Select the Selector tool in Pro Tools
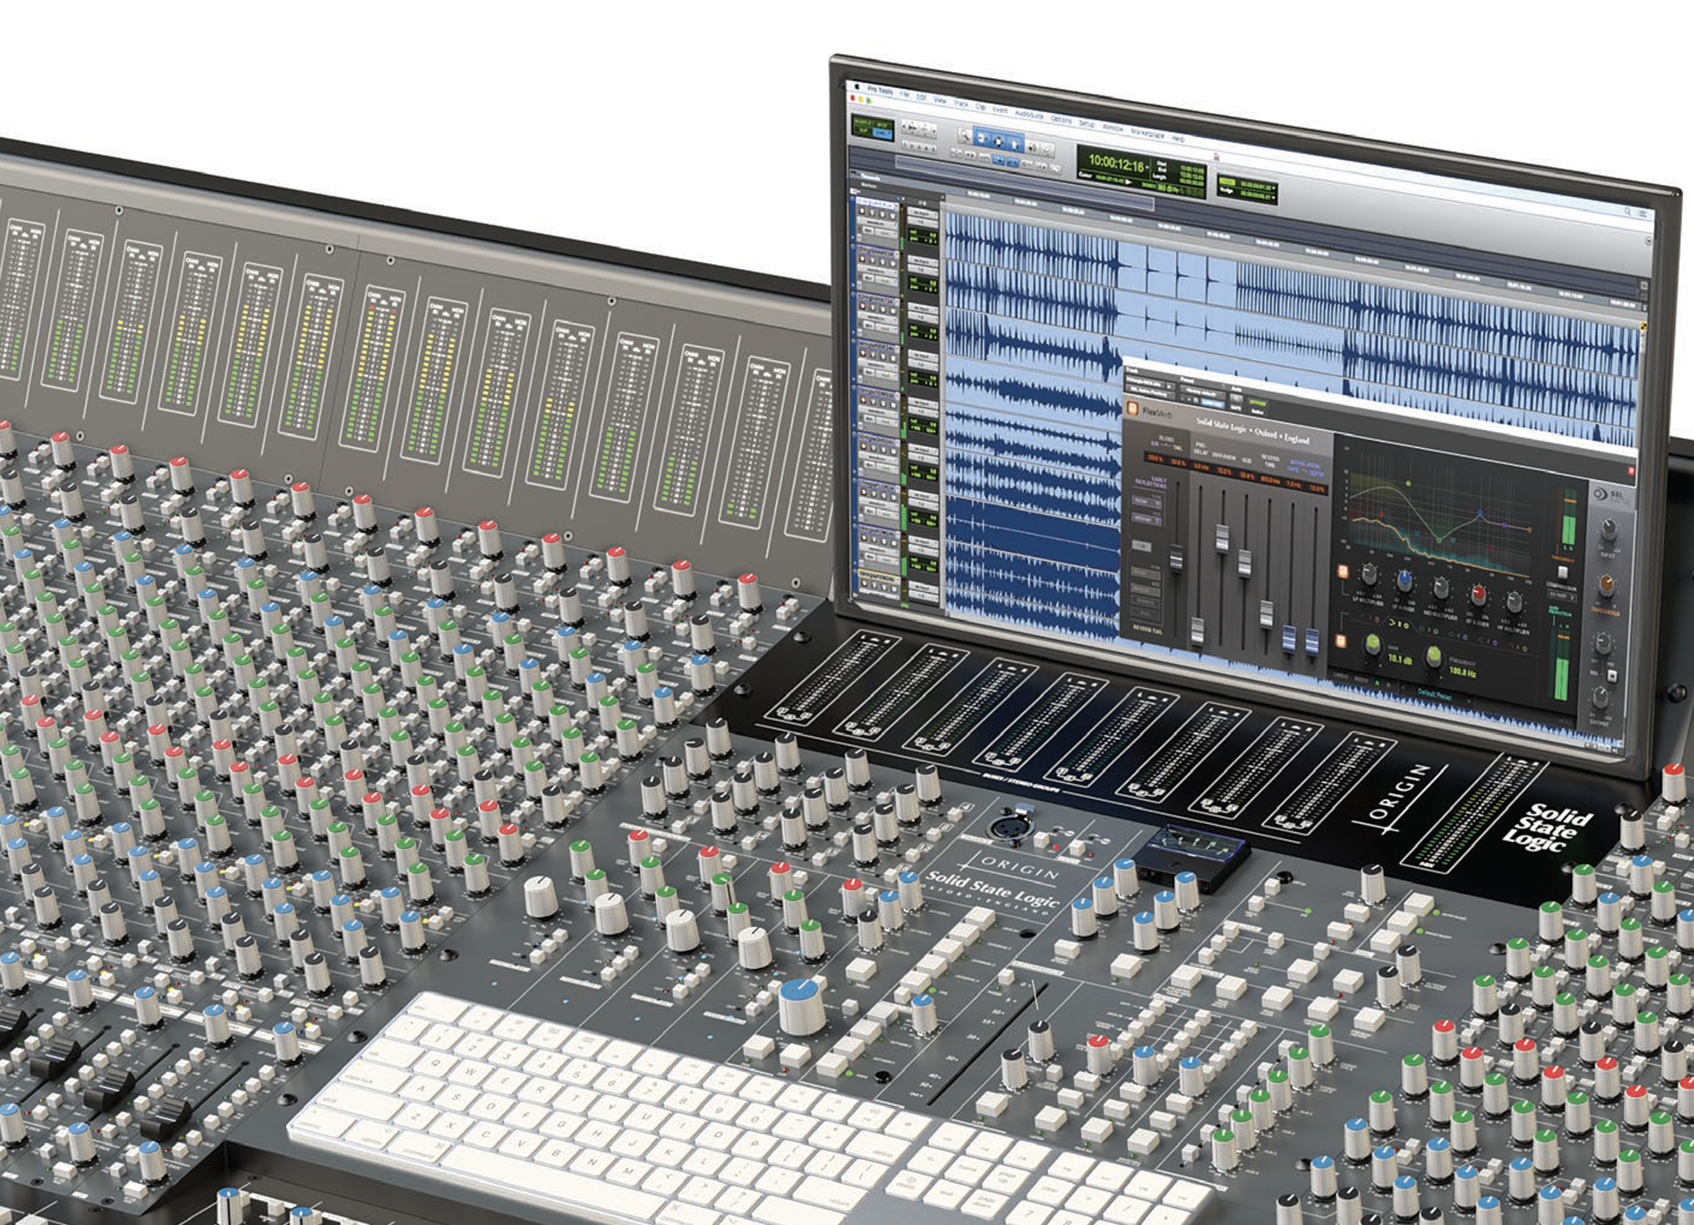Screen dimensions: 1694x1225 [x=998, y=141]
